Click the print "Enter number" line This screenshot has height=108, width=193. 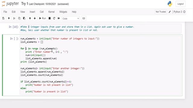point(47,52)
